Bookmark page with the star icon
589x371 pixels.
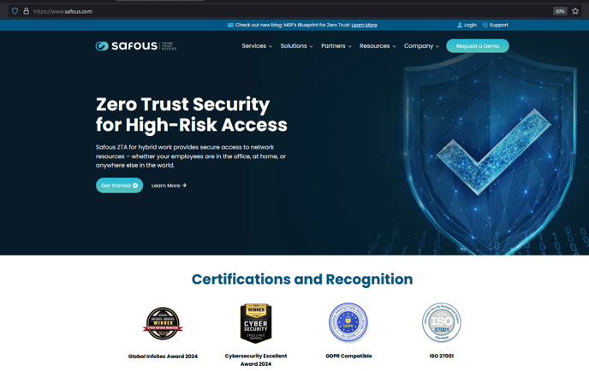tap(575, 11)
